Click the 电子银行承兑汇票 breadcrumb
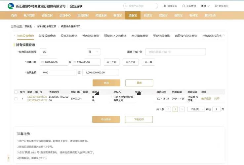 pos(46,26)
